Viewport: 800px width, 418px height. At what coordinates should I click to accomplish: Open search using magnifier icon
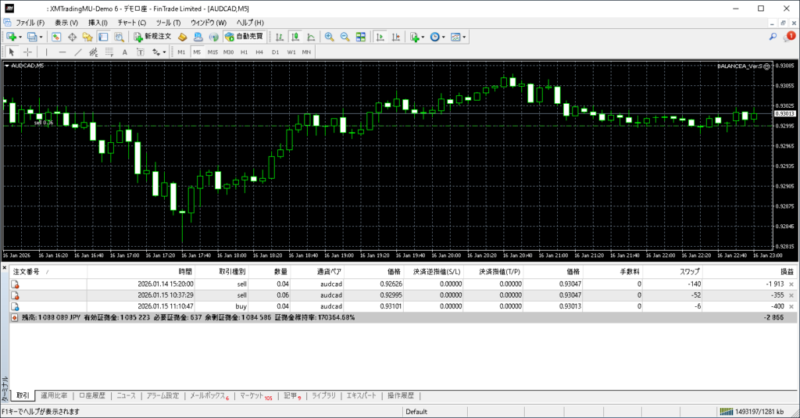click(773, 37)
